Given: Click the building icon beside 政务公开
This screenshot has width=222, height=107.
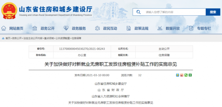Looking at the screenshot, I should point(35,28).
